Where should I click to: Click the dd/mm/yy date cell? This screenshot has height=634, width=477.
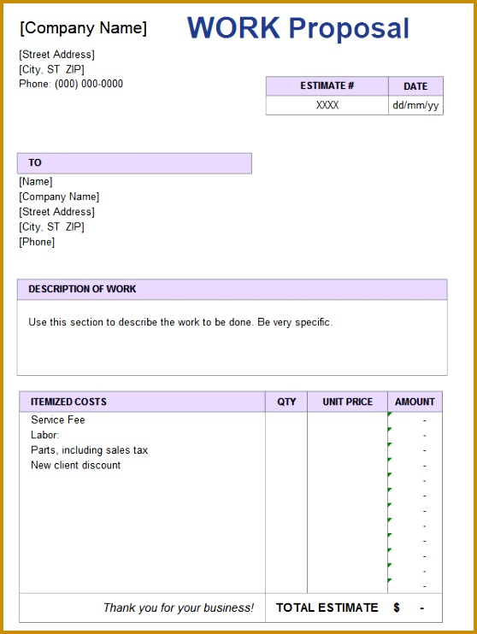click(x=415, y=105)
